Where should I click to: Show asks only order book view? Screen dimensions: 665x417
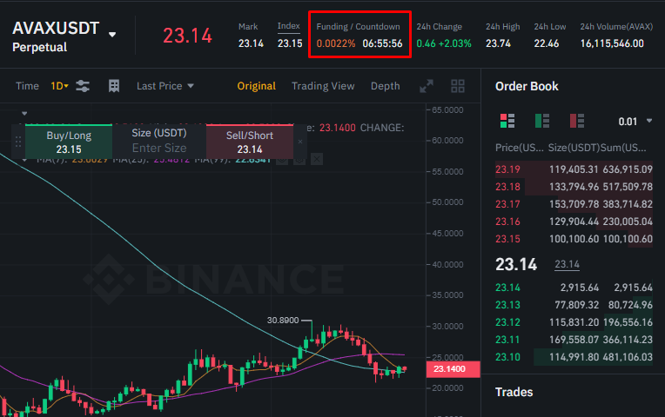click(x=577, y=121)
